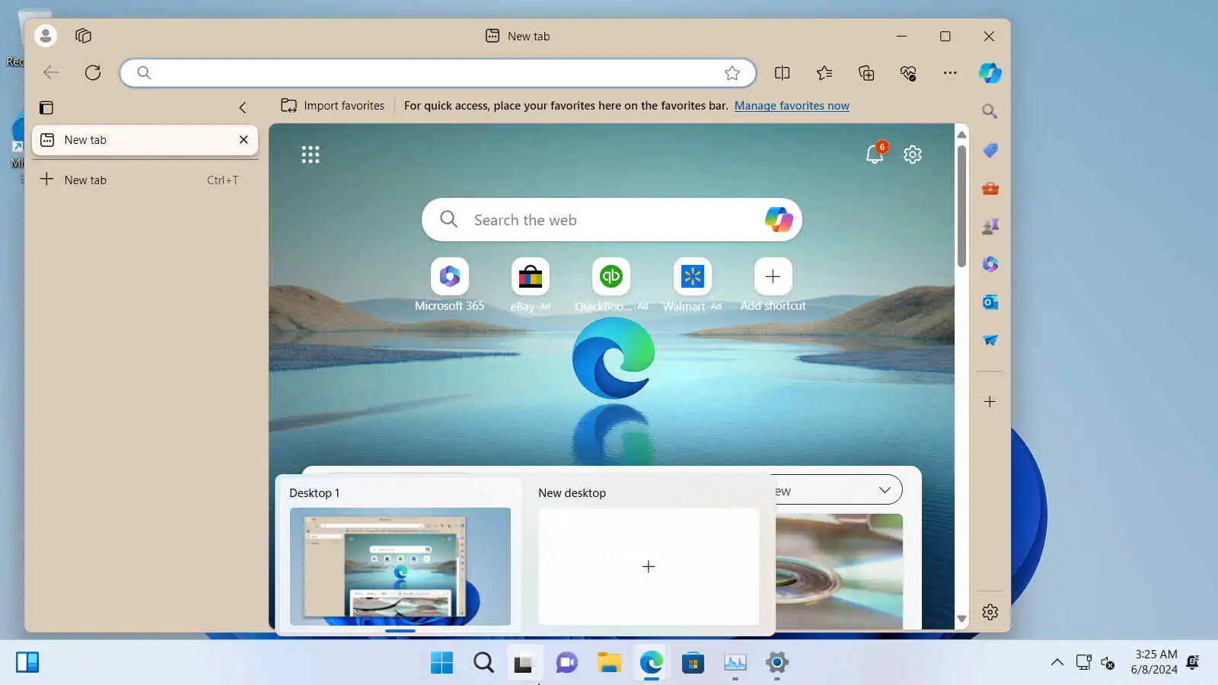Open new tab page settings gear
Image resolution: width=1218 pixels, height=685 pixels.
913,155
